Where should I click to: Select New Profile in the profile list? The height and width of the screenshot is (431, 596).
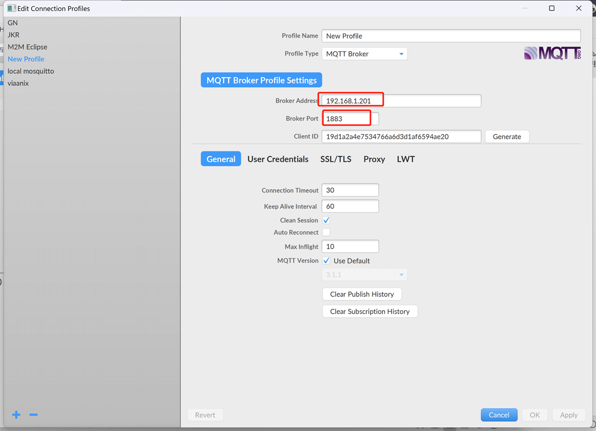(x=26, y=59)
